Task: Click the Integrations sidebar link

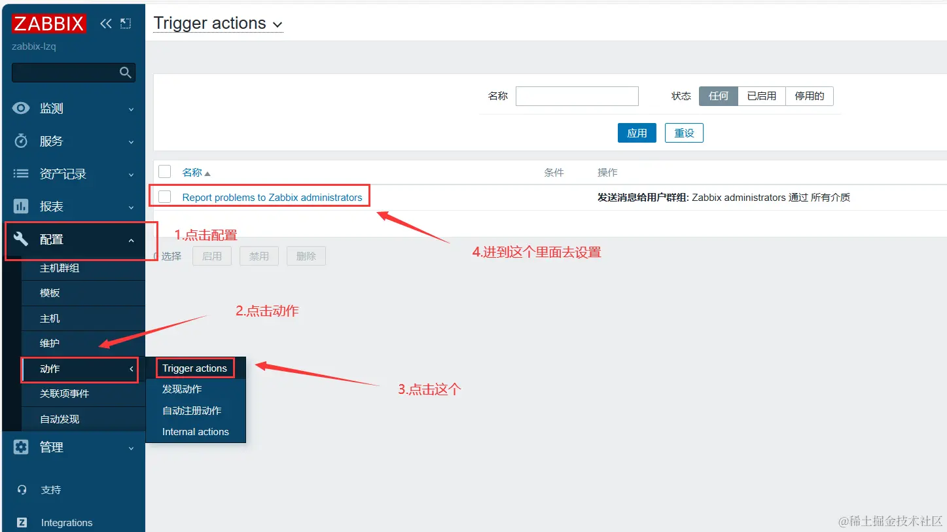Action: [67, 522]
